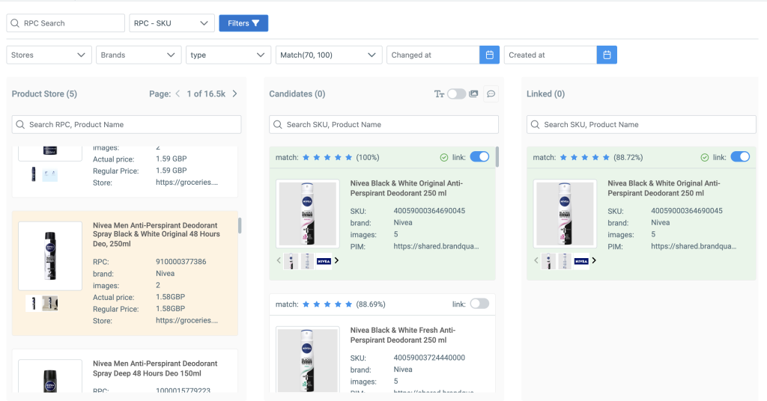Focus Search RPC, Product Name field
The image size is (767, 401).
click(126, 124)
